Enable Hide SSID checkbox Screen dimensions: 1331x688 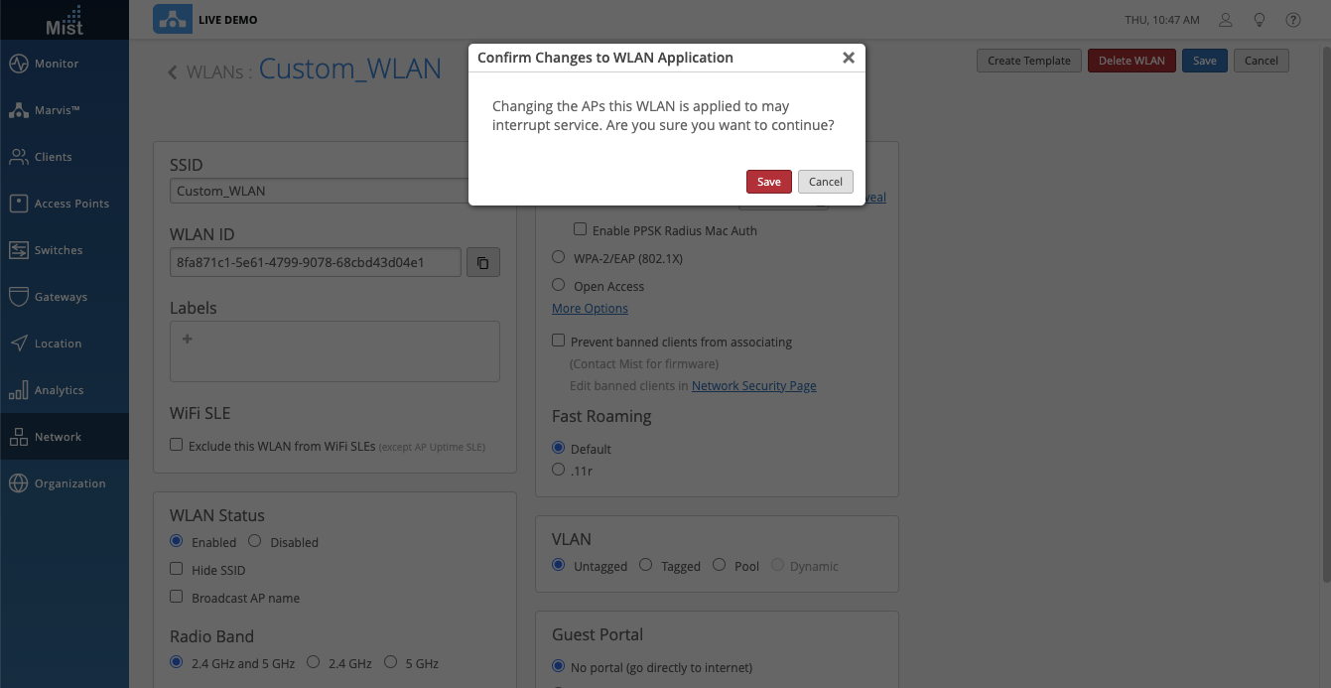point(177,569)
